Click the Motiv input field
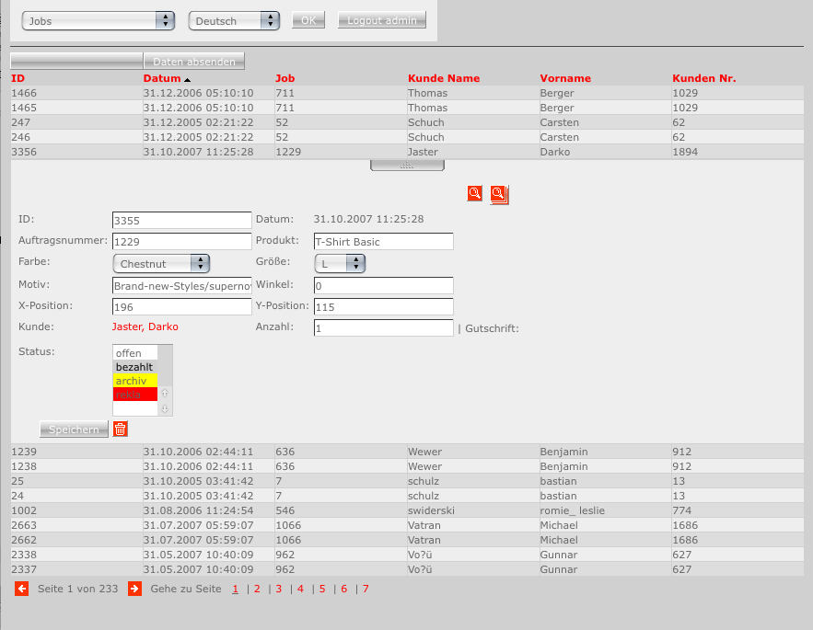 181,285
